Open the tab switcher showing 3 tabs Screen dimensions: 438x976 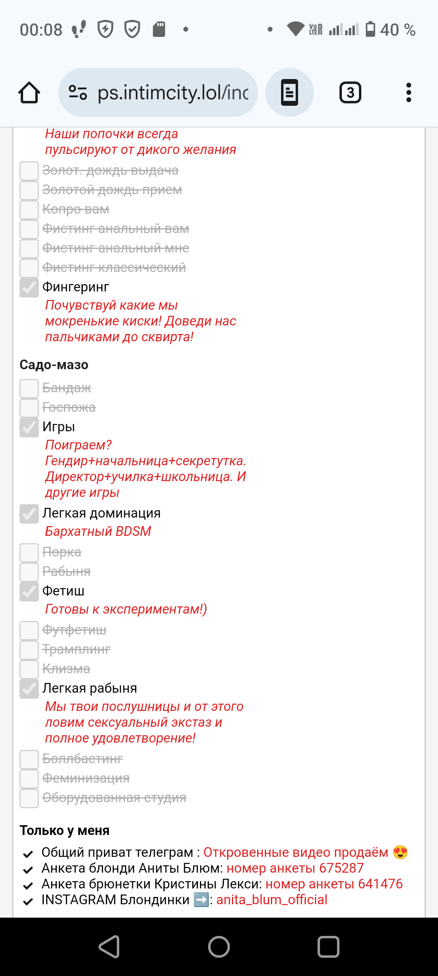350,92
